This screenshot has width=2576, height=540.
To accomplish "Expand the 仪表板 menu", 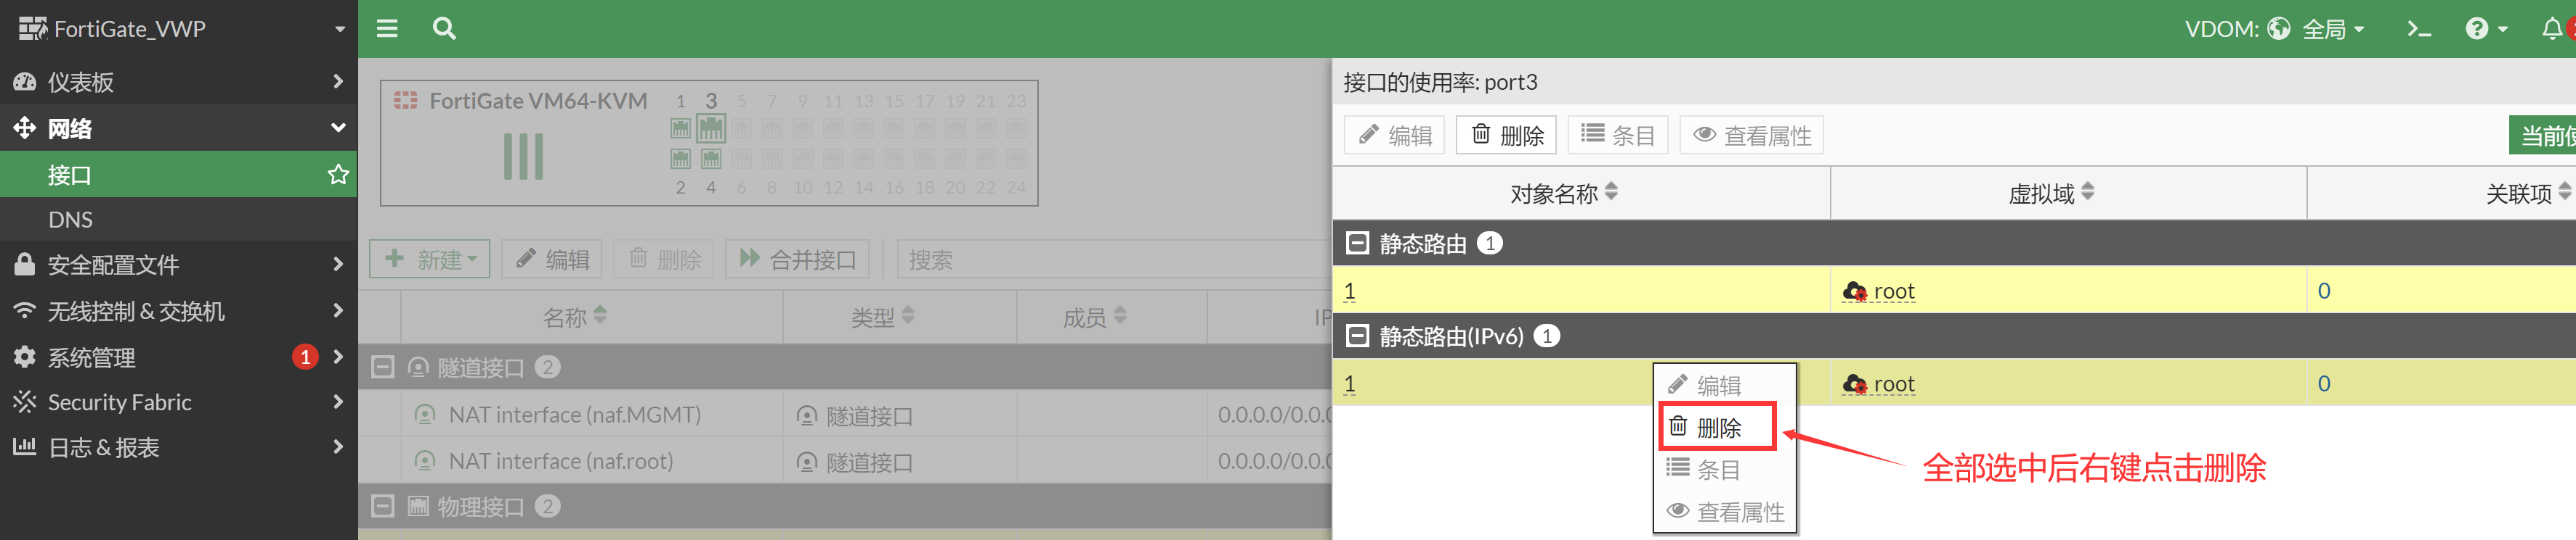I will [179, 82].
